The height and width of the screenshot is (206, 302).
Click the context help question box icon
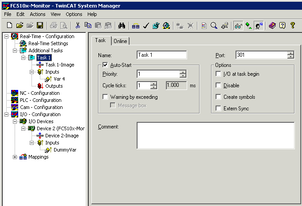click(x=282, y=25)
